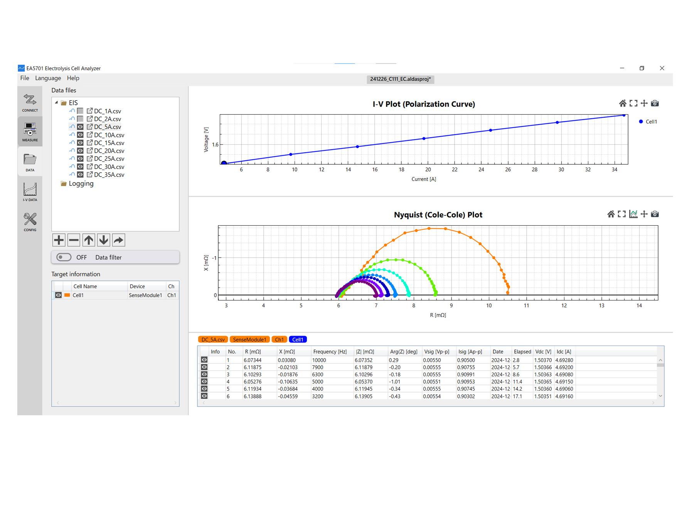Capture Nyquist plot with camera icon
Viewport: 694px width, 521px height.
click(x=655, y=214)
